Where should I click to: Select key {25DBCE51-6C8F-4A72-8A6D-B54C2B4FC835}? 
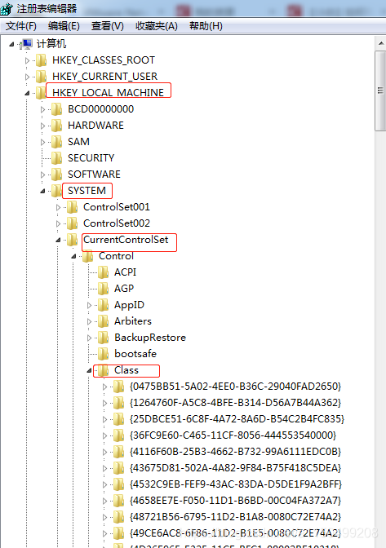pyautogui.click(x=237, y=419)
